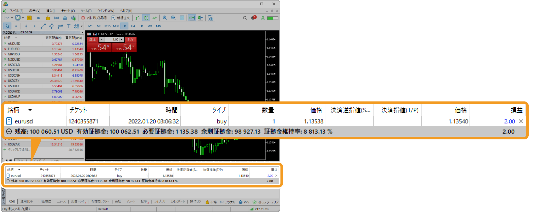
Task: Activate the arrow cursor tool
Action: pos(7,26)
